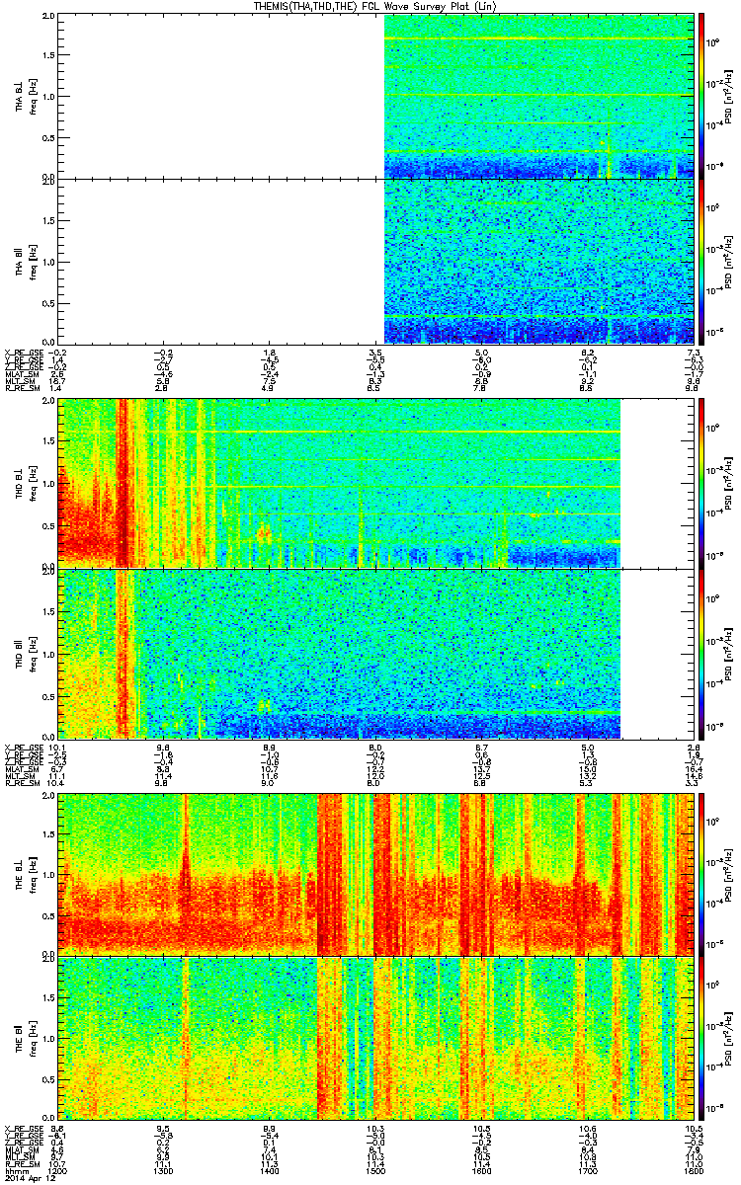Click the 'THE BII freq [Hz]' axis label

click(x=24, y=1040)
